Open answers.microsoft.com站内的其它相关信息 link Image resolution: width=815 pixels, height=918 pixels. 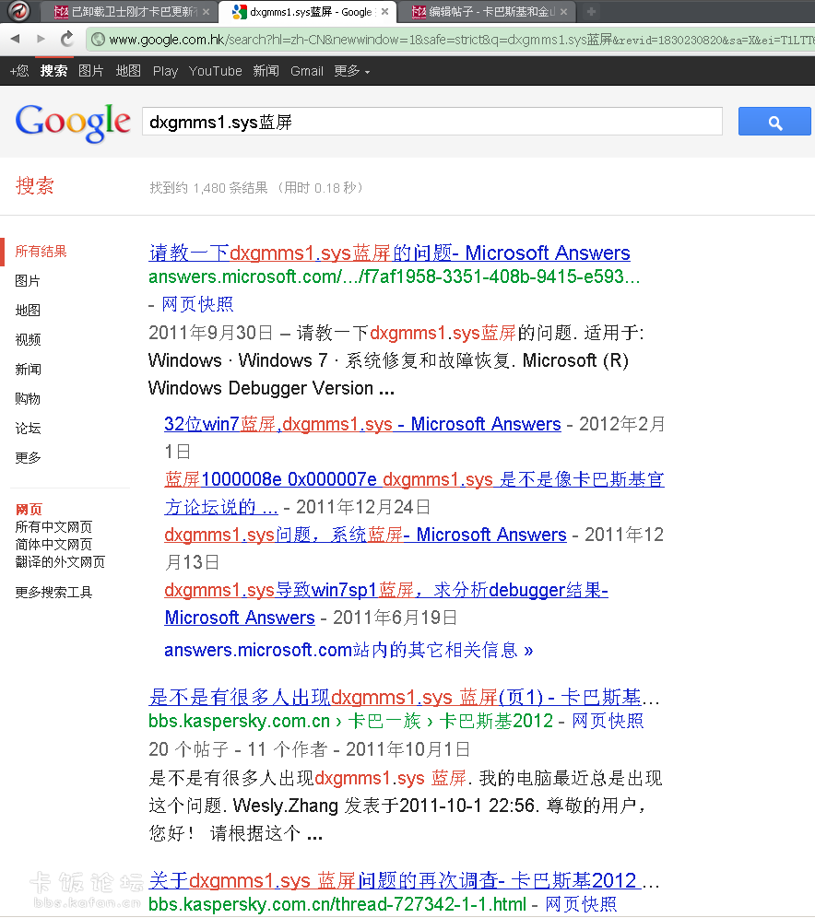coord(348,650)
